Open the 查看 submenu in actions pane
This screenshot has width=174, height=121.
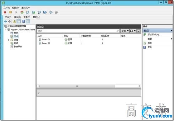pyautogui.click(x=150, y=39)
